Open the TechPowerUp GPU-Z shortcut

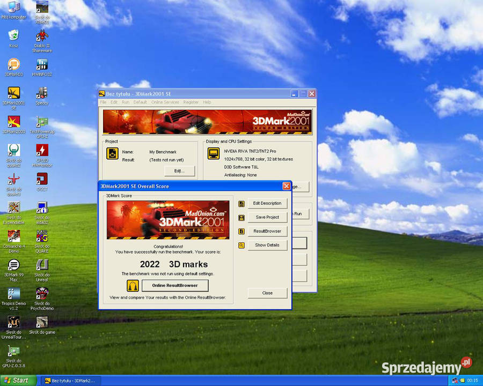(x=42, y=127)
